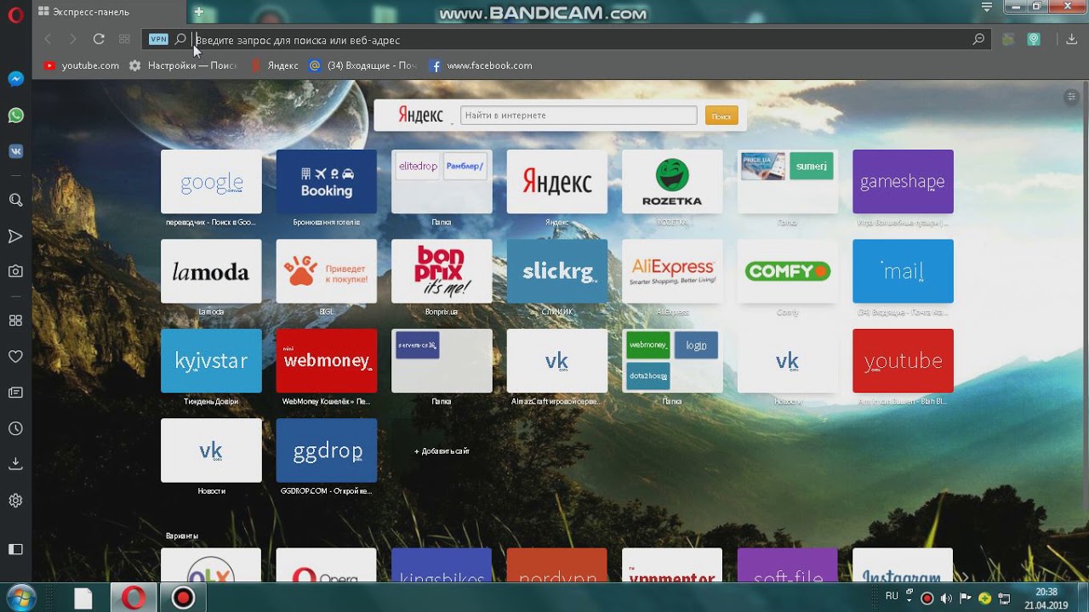Go forward with the forward arrow
The height and width of the screenshot is (612, 1089).
tap(73, 39)
